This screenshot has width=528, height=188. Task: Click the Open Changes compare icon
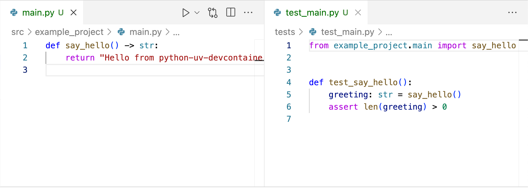(x=213, y=13)
